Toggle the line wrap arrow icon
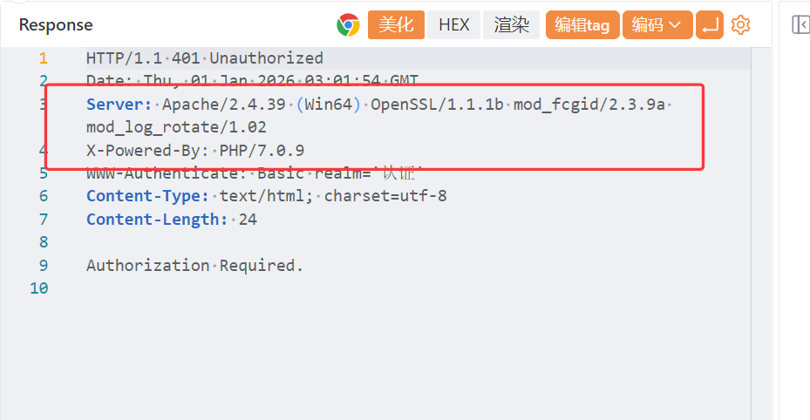Screen dimensions: 810x420 tap(710, 25)
